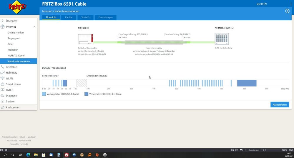Click the Internet globe icon in sidebar
This screenshot has width=294, height=158.
pos(3,26)
